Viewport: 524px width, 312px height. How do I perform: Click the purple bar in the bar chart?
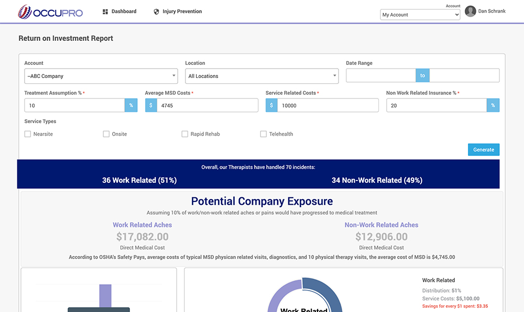pyautogui.click(x=105, y=296)
